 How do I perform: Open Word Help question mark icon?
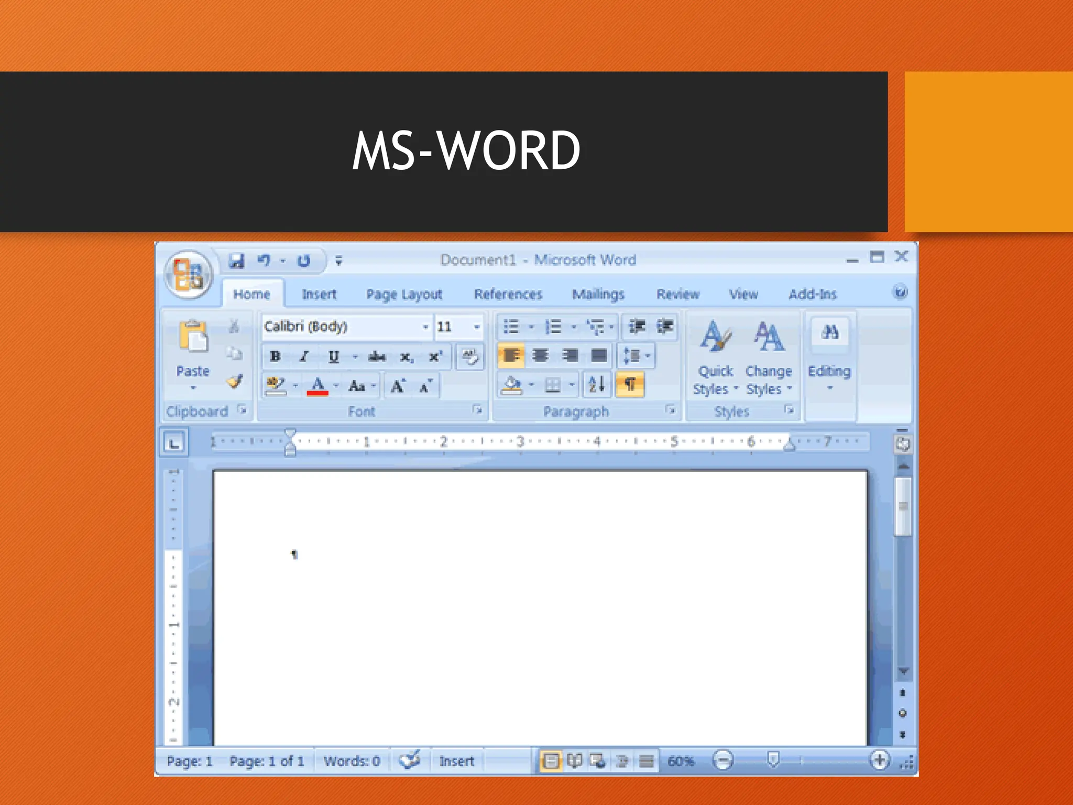pos(900,292)
